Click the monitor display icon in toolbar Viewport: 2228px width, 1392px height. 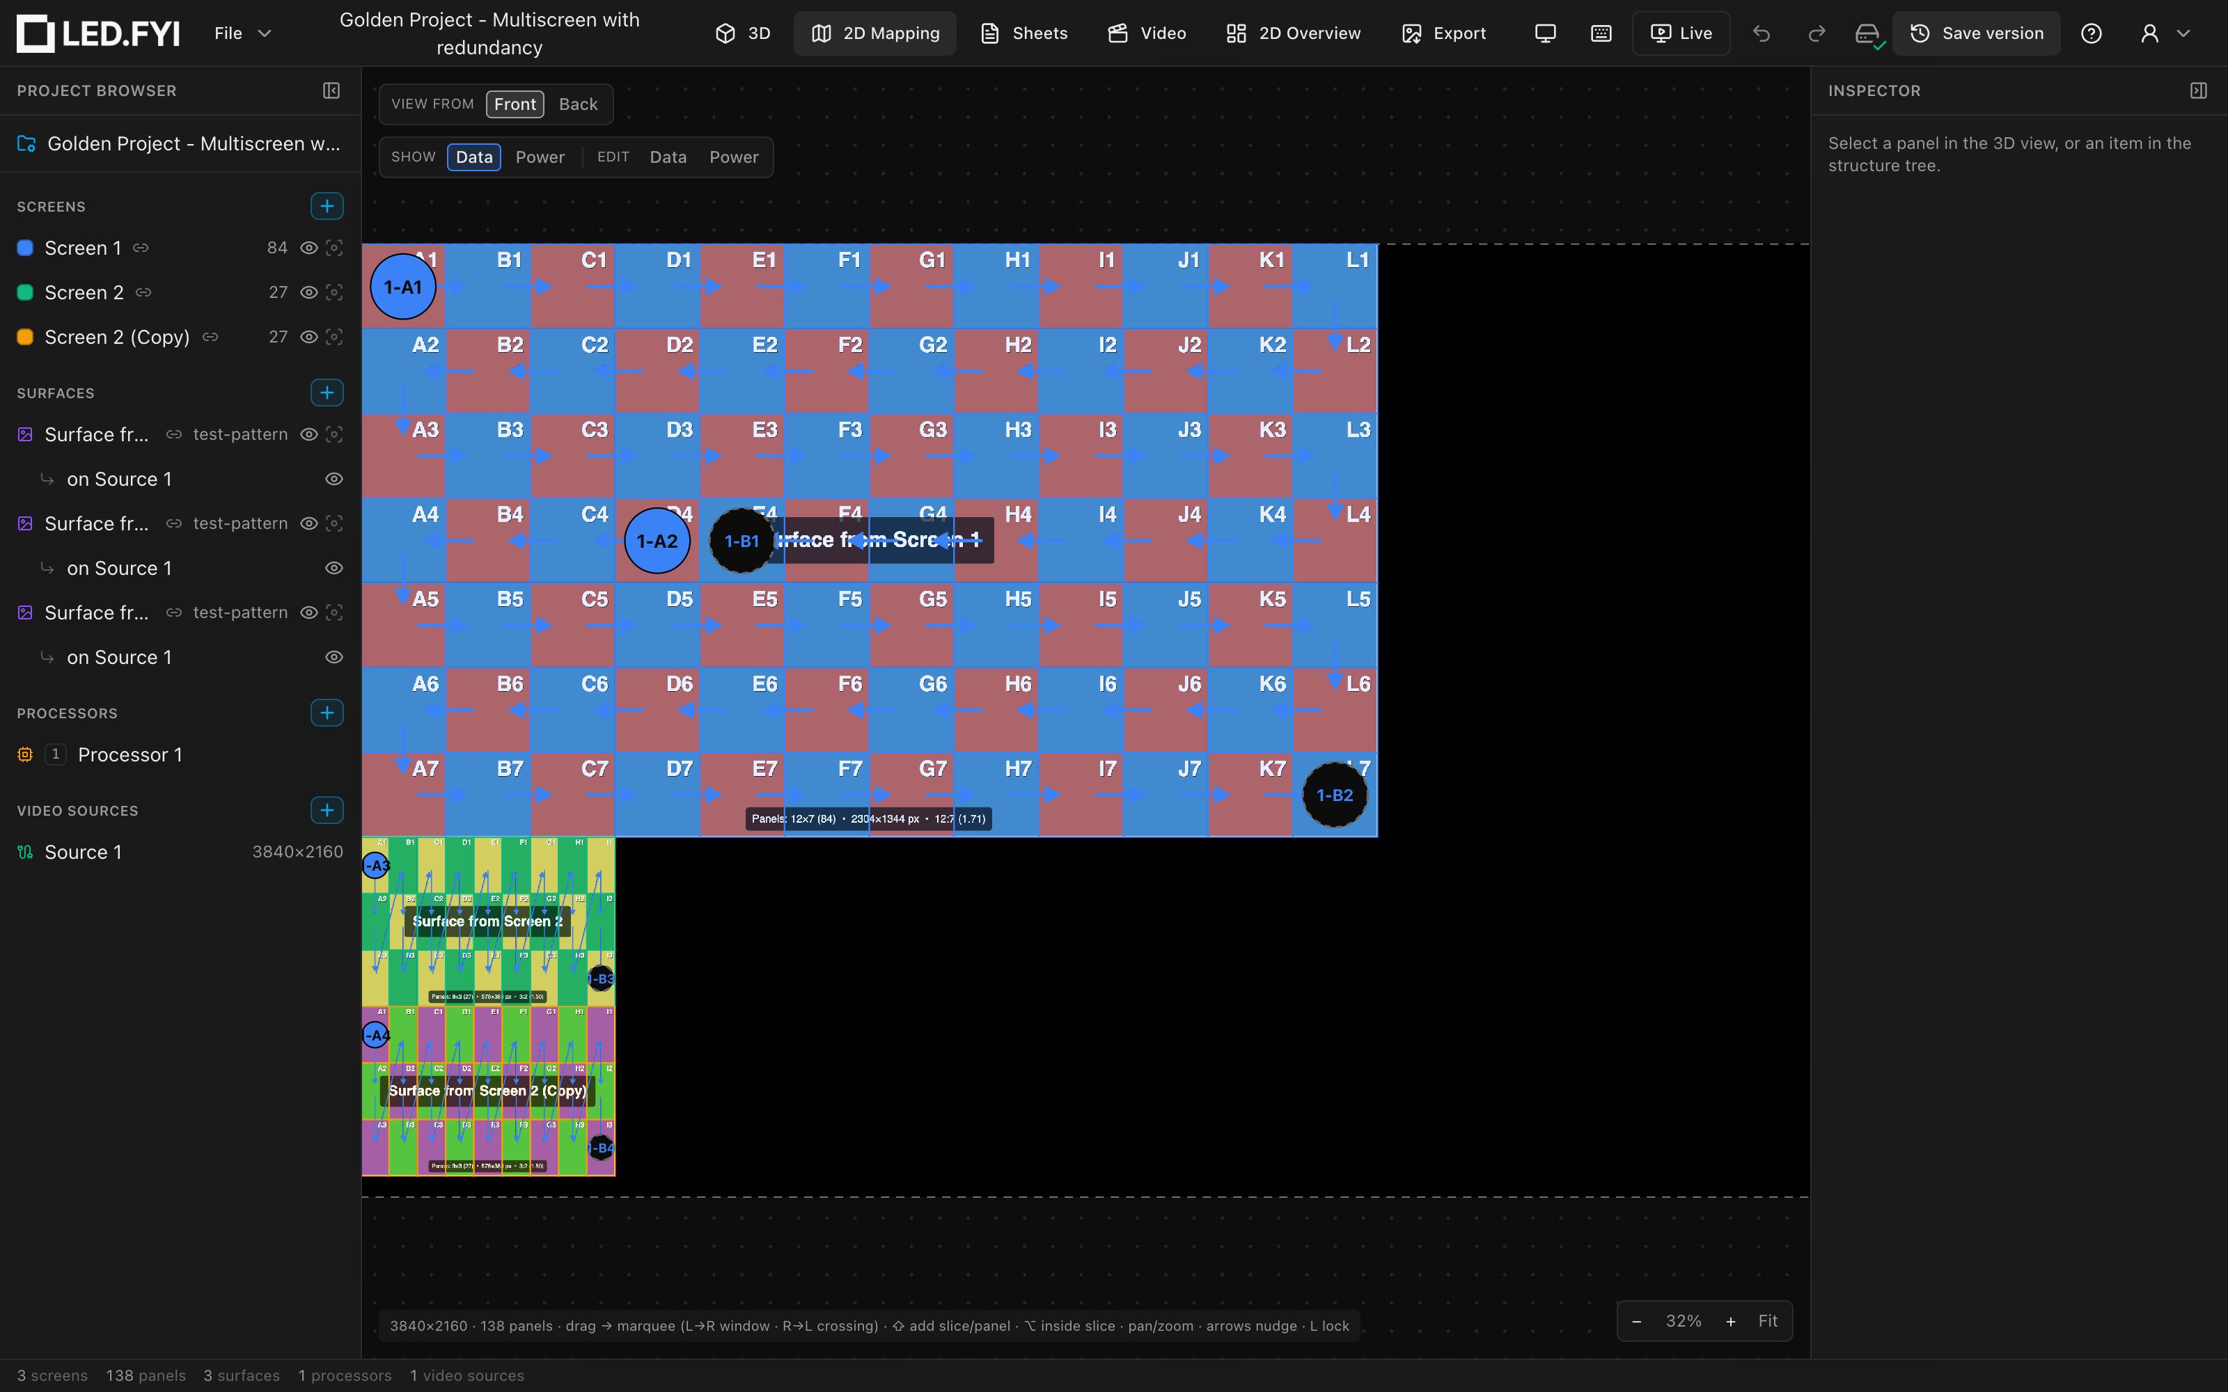point(1546,33)
